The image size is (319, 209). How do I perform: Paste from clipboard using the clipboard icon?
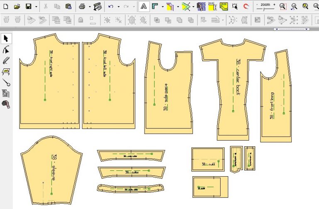click(69, 7)
